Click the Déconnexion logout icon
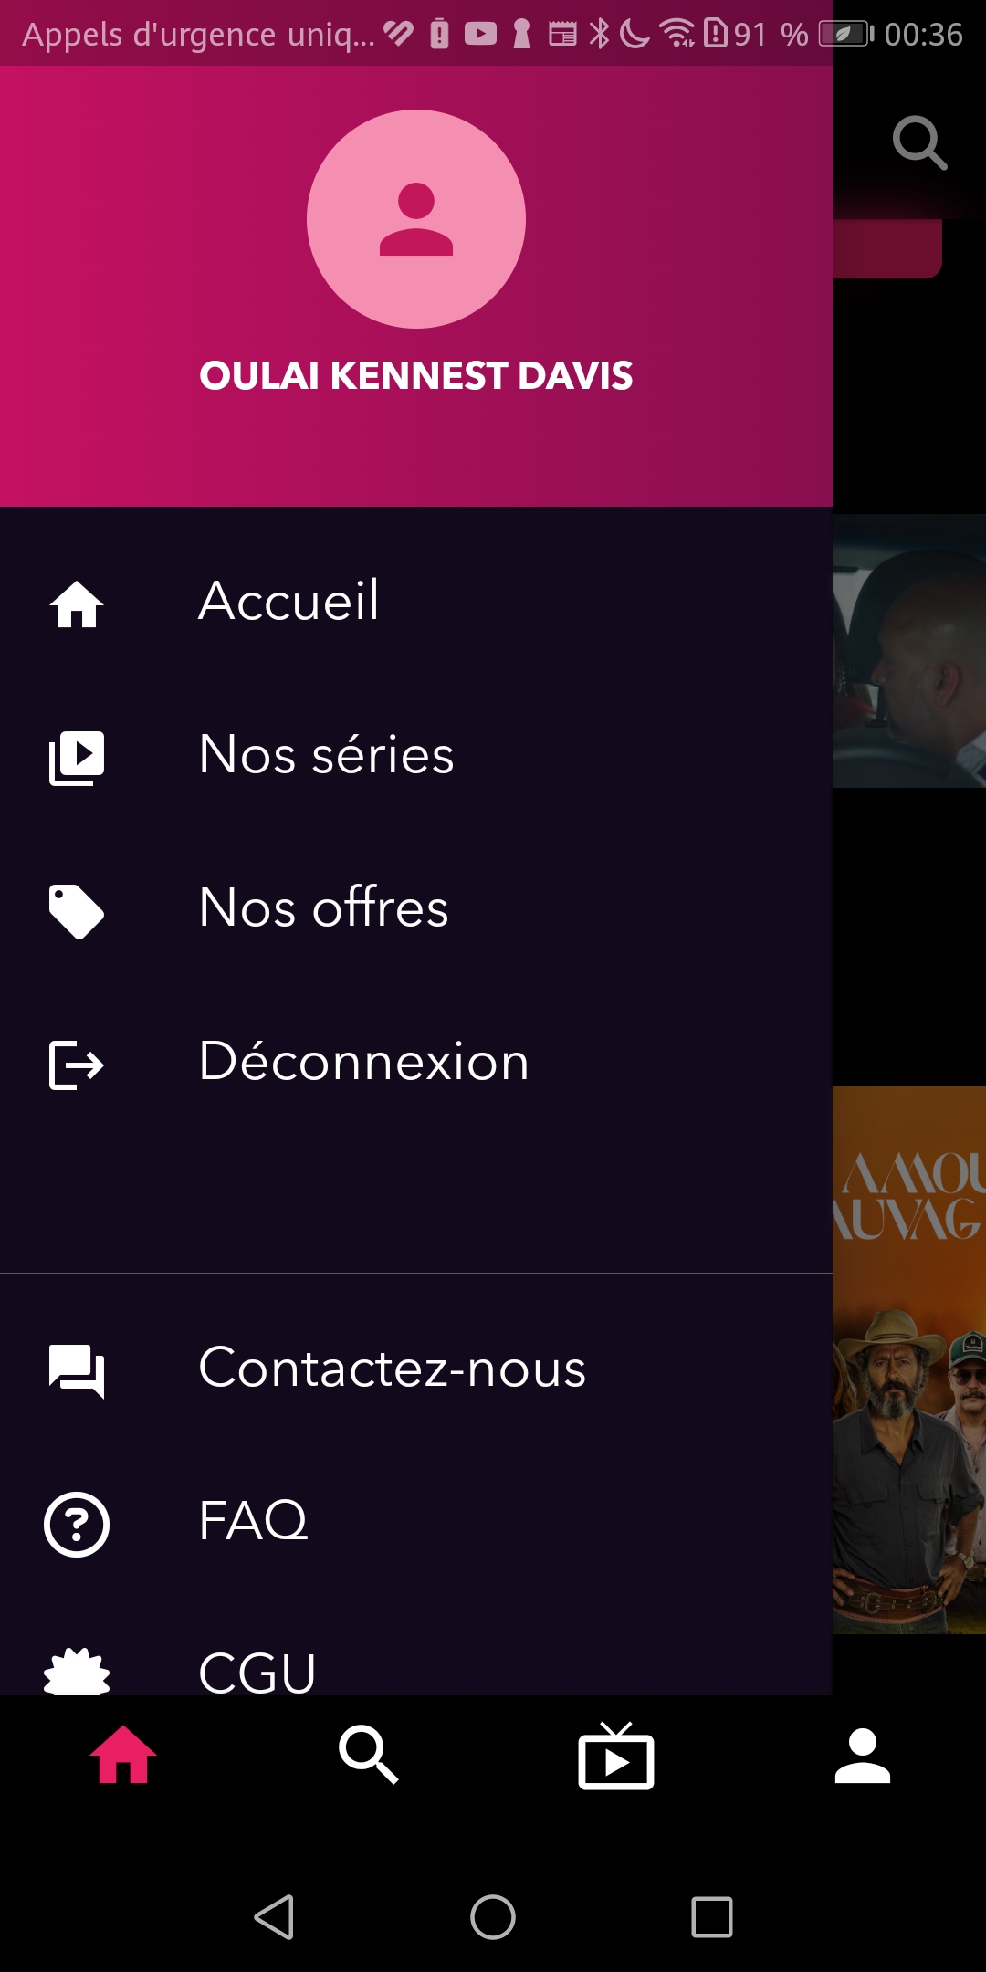The width and height of the screenshot is (986, 1972). point(77,1062)
